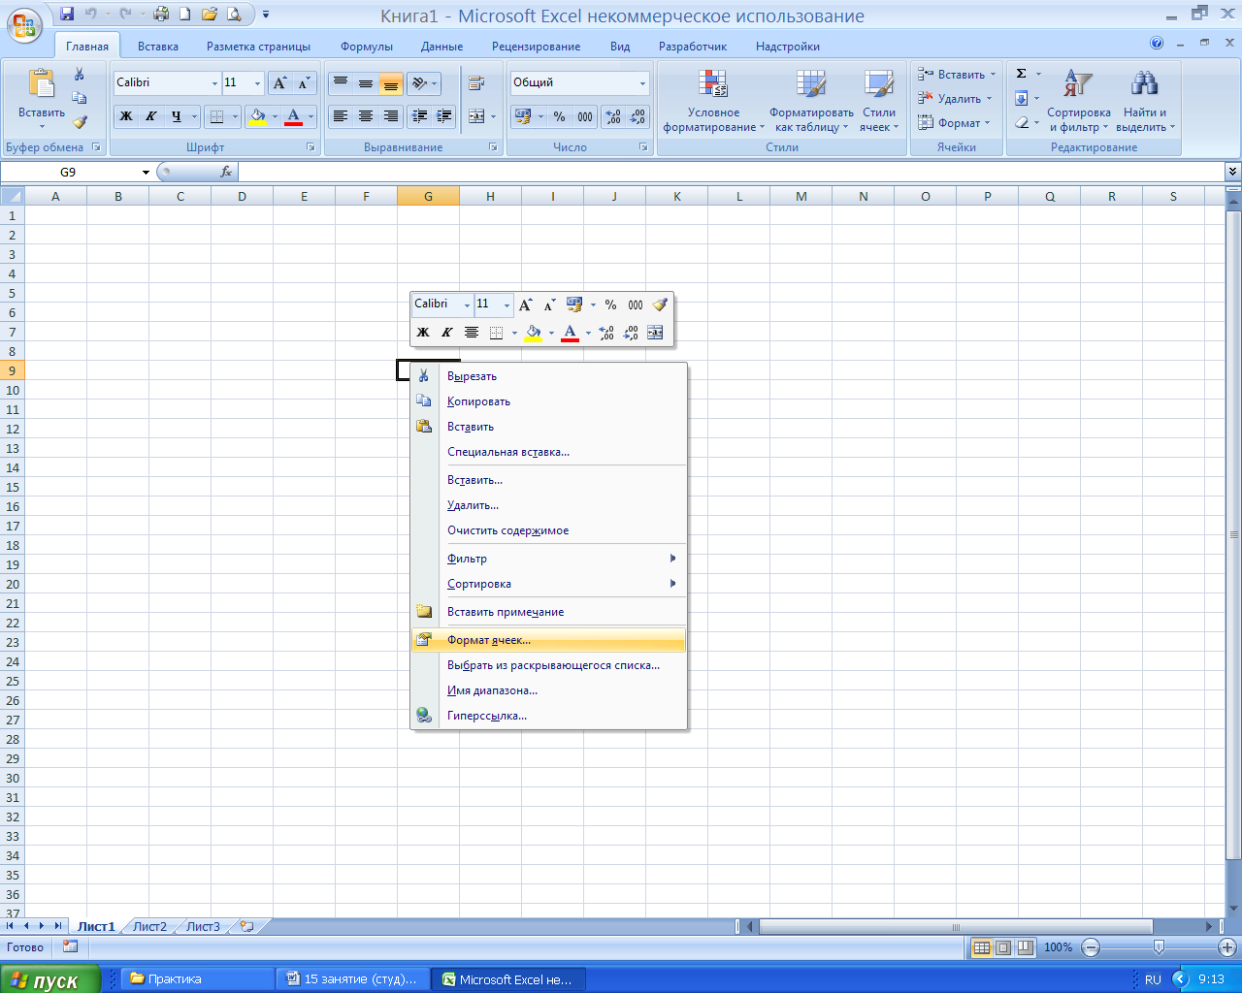Open Font group dialog launcher
The width and height of the screenshot is (1242, 993).
click(310, 147)
